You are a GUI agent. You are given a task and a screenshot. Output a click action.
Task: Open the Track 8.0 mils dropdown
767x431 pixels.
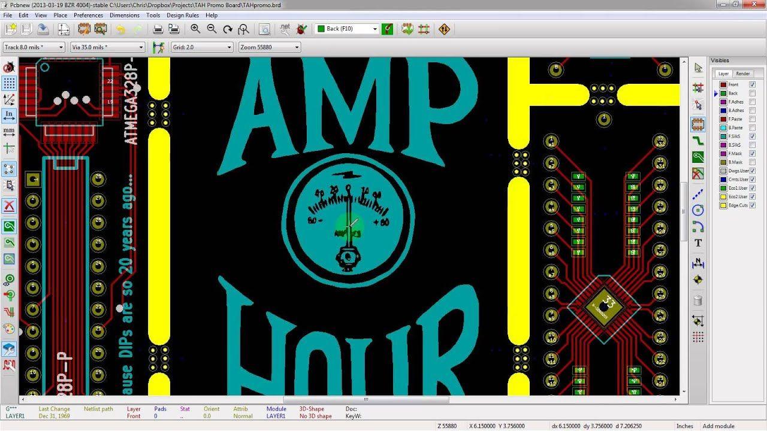(34, 47)
